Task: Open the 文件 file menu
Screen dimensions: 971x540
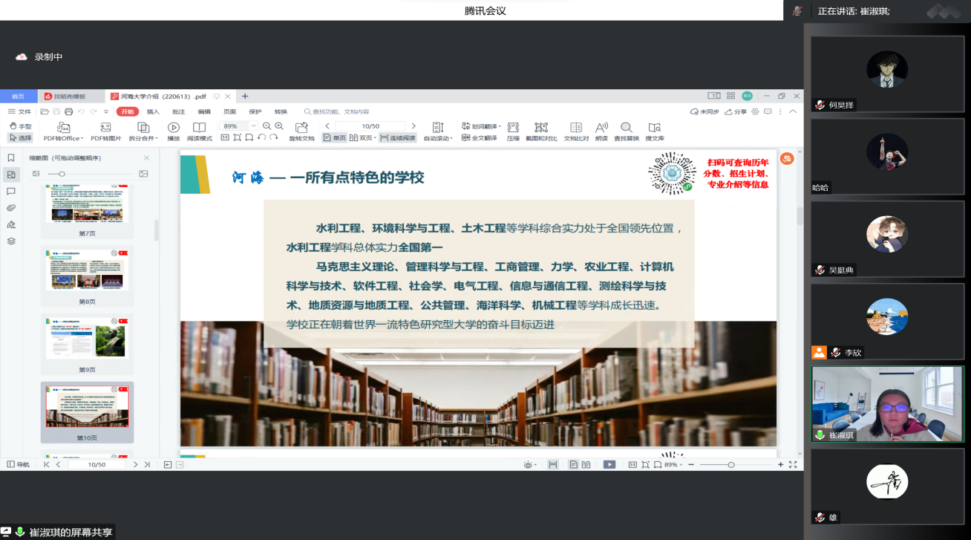Action: coord(20,111)
